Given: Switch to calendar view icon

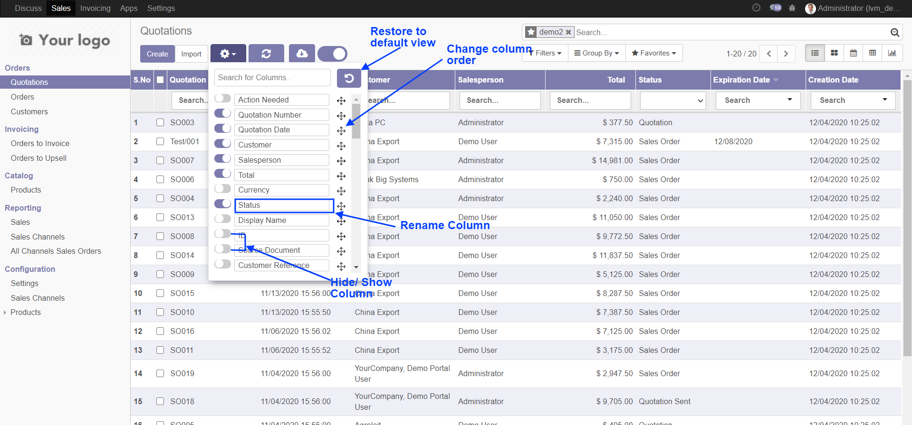Looking at the screenshot, I should (853, 53).
